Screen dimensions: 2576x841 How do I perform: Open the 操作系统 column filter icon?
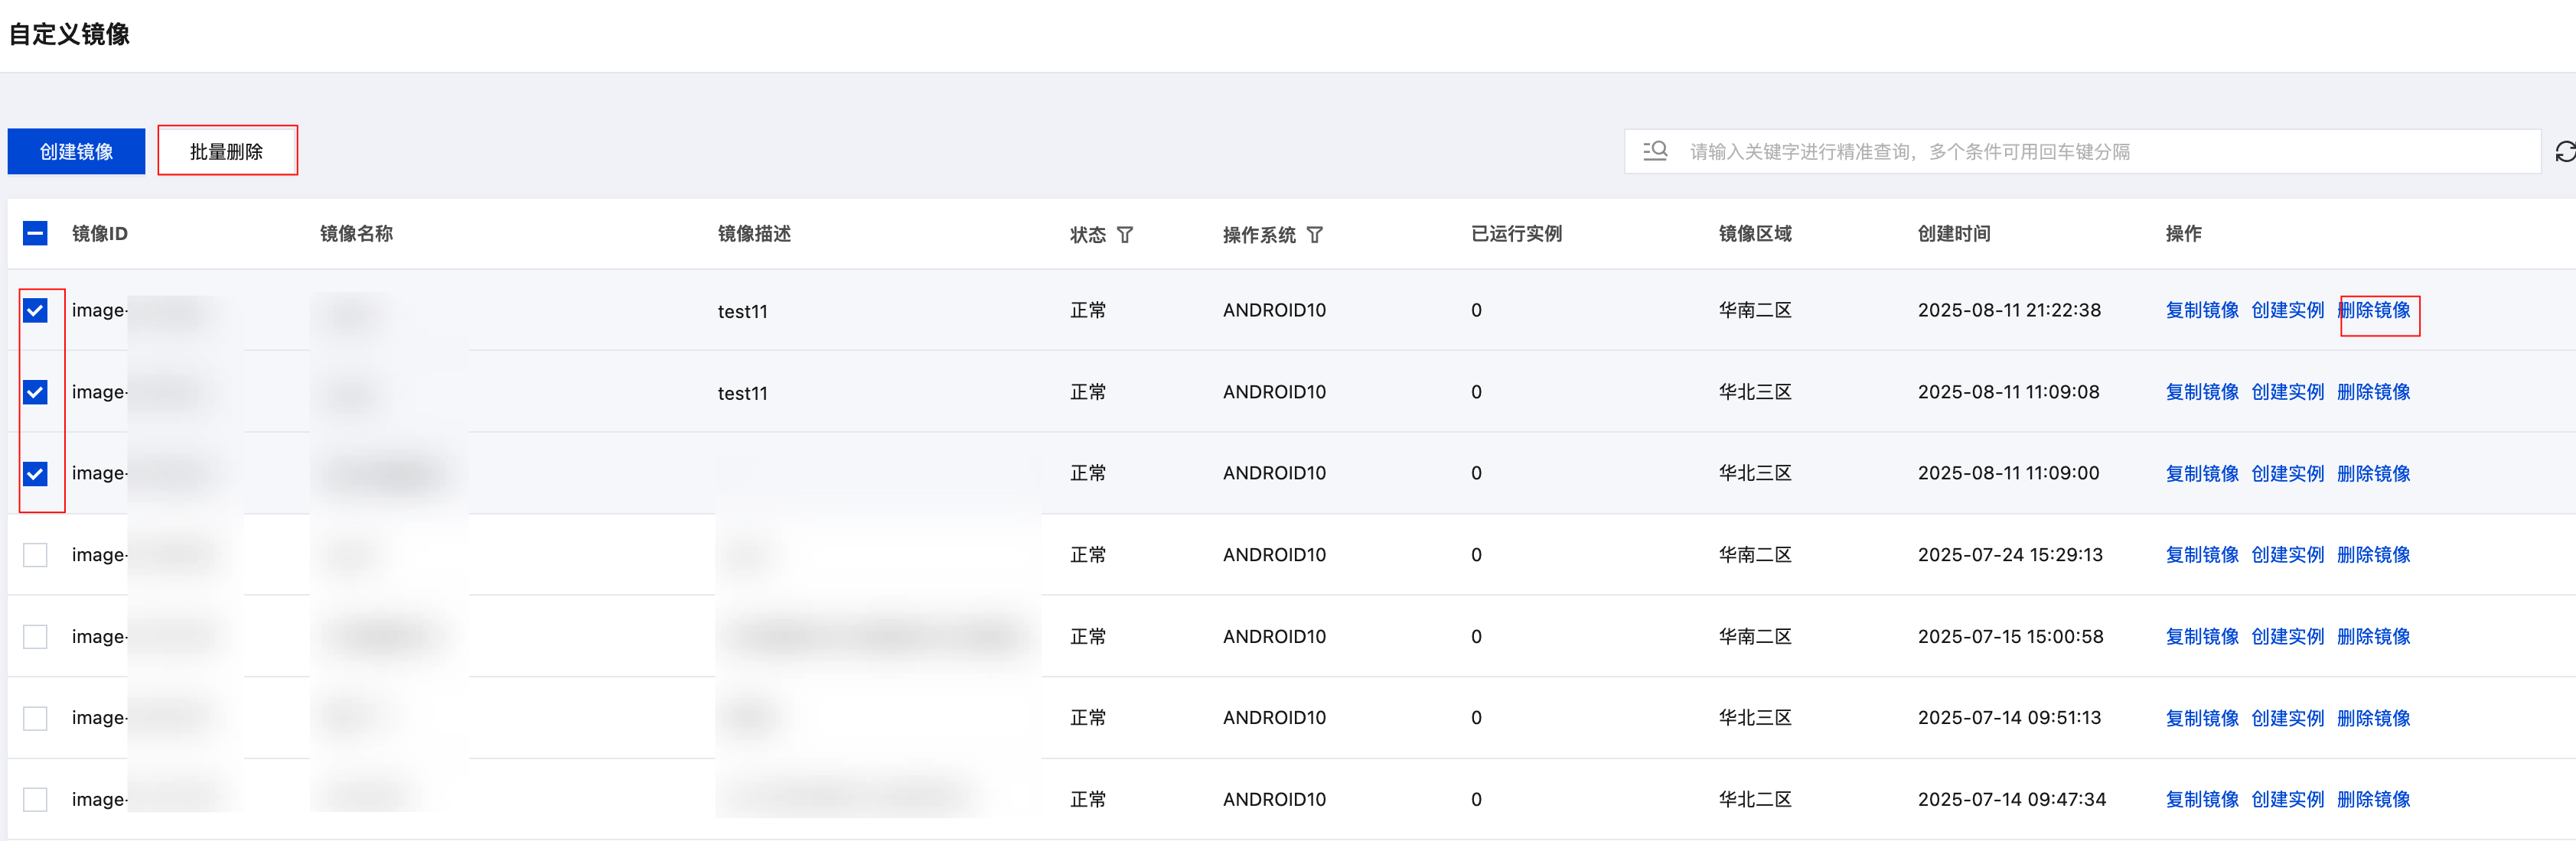click(1315, 235)
